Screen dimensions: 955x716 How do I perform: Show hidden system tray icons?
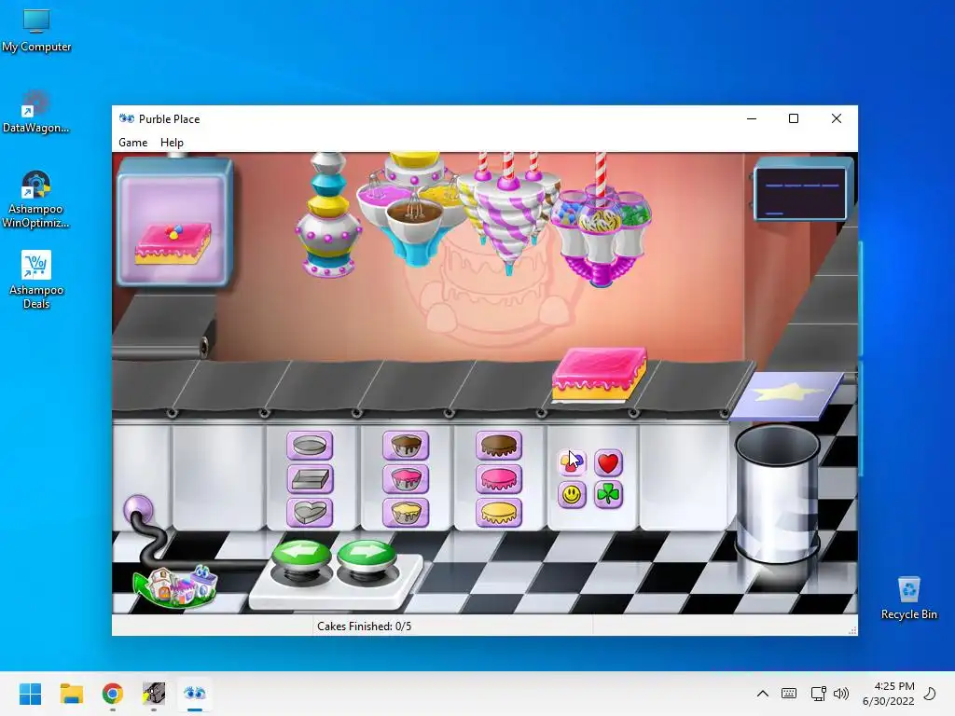(x=763, y=694)
